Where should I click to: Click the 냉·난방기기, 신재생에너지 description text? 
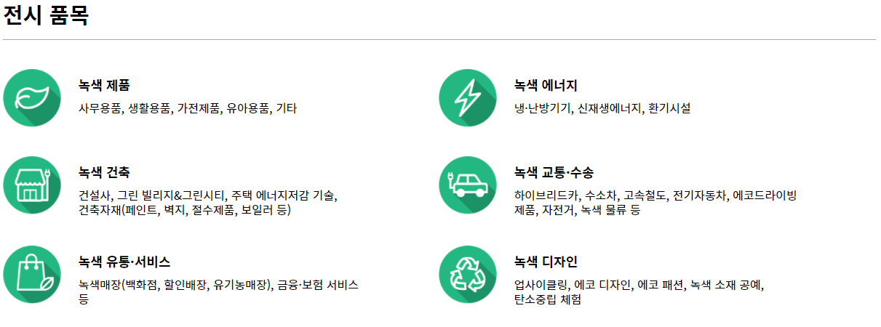[x=602, y=108]
